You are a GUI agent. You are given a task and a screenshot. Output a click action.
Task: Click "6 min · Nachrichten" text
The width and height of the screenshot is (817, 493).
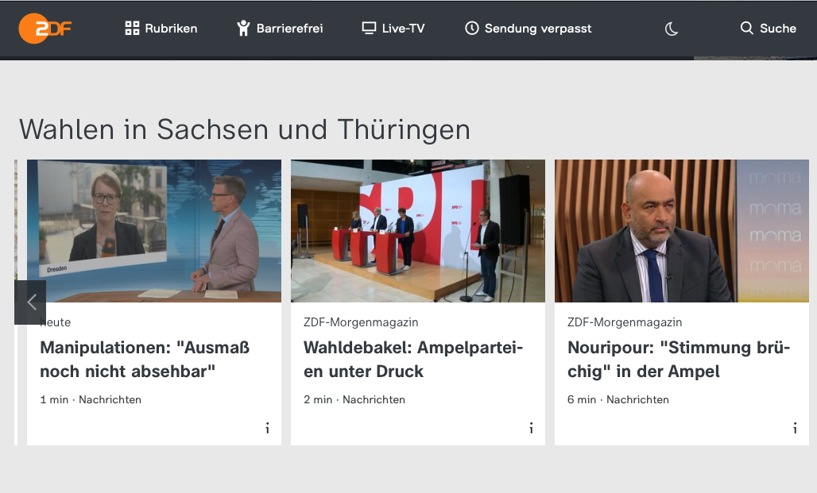click(x=618, y=399)
